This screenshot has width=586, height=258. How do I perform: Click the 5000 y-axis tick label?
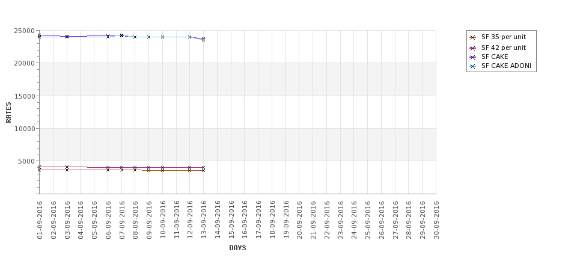[29, 161]
